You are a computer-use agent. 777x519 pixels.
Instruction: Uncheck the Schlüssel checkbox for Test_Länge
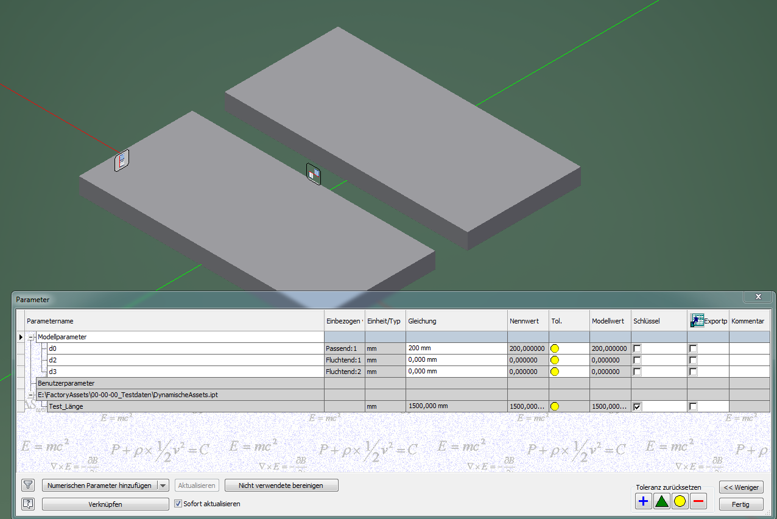click(x=636, y=406)
